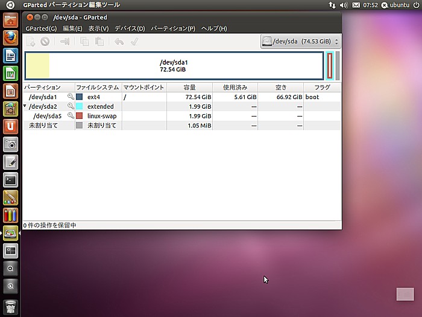Open the Trash from the launcher
Image resolution: width=422 pixels, height=317 pixels.
click(10, 307)
